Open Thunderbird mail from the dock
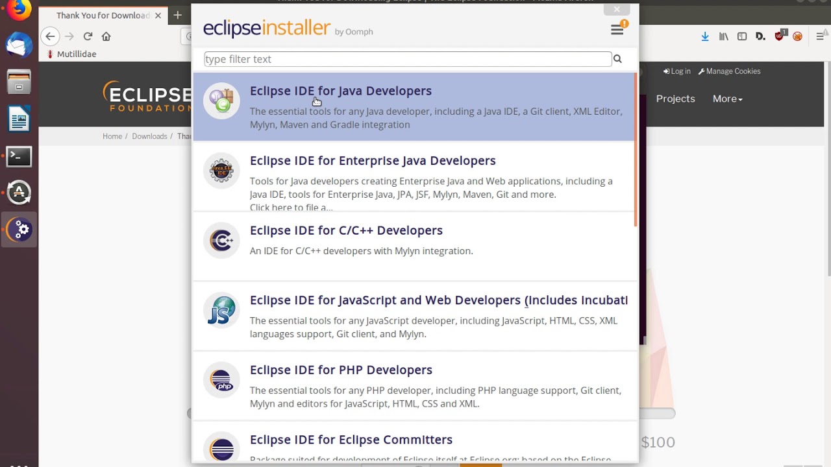The width and height of the screenshot is (831, 467). point(19,45)
